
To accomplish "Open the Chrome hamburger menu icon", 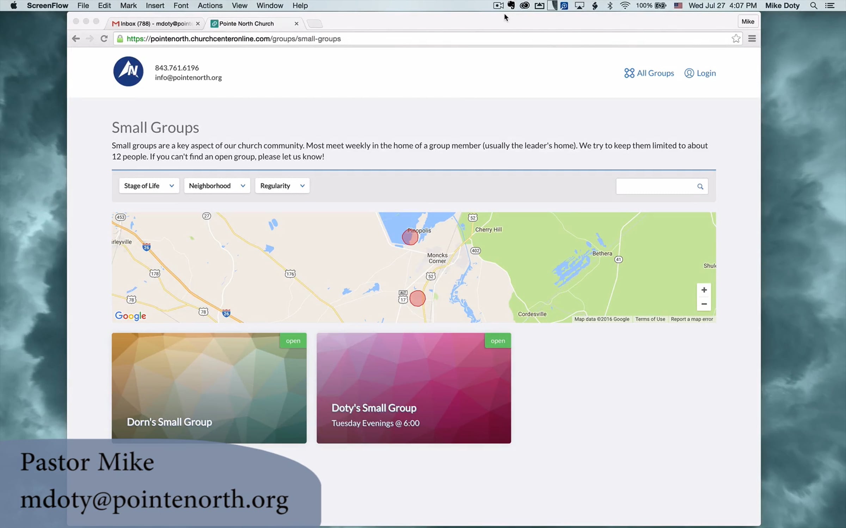I will (752, 39).
